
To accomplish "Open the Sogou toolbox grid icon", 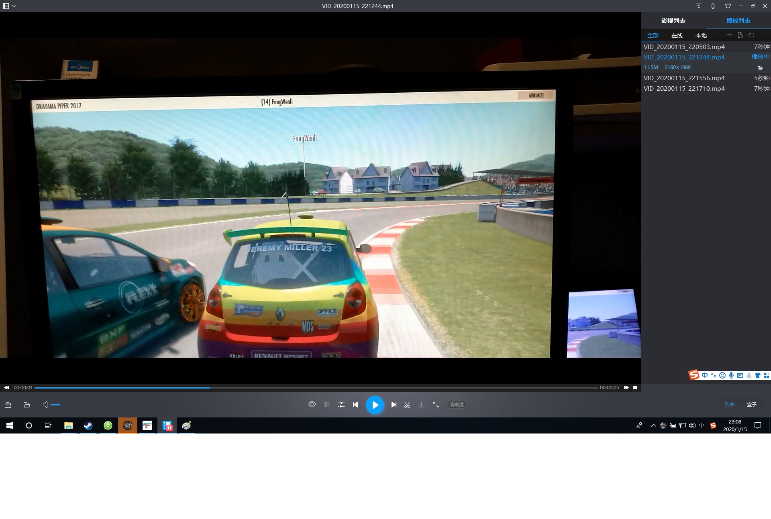I will pyautogui.click(x=766, y=375).
